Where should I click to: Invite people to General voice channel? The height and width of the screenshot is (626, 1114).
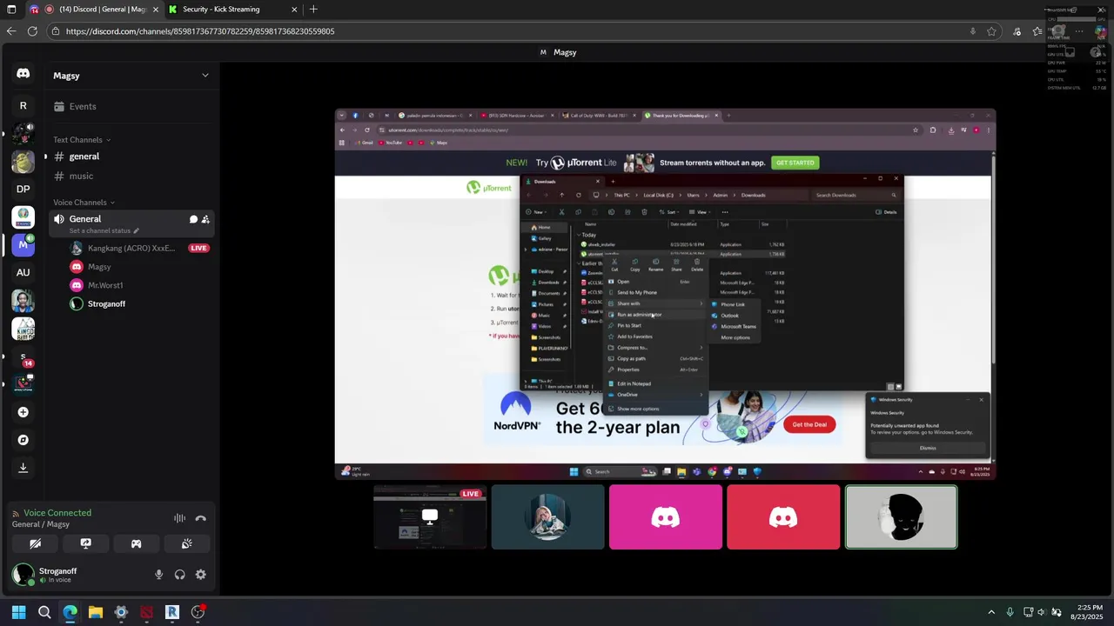[x=205, y=219]
